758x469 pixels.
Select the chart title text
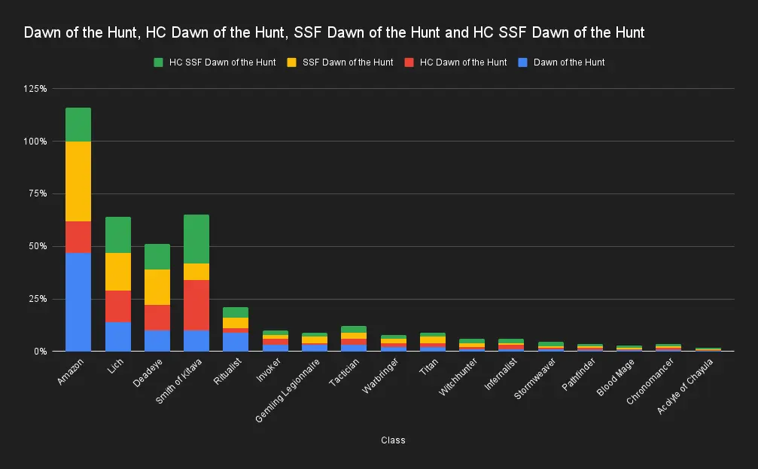coord(334,33)
